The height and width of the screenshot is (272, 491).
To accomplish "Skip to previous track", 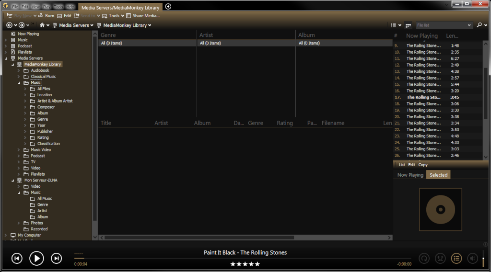I will 17,258.
